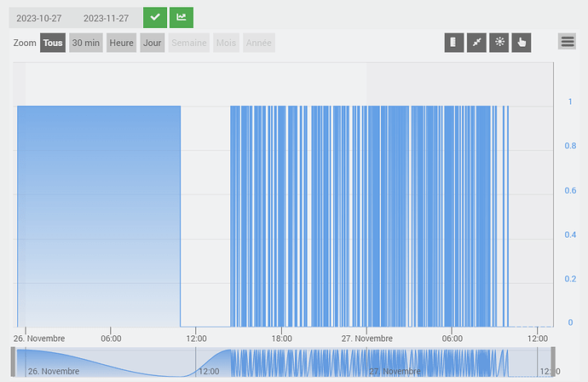The image size is (588, 382).
Task: Click y-axis value 0.8
Action: click(570, 146)
